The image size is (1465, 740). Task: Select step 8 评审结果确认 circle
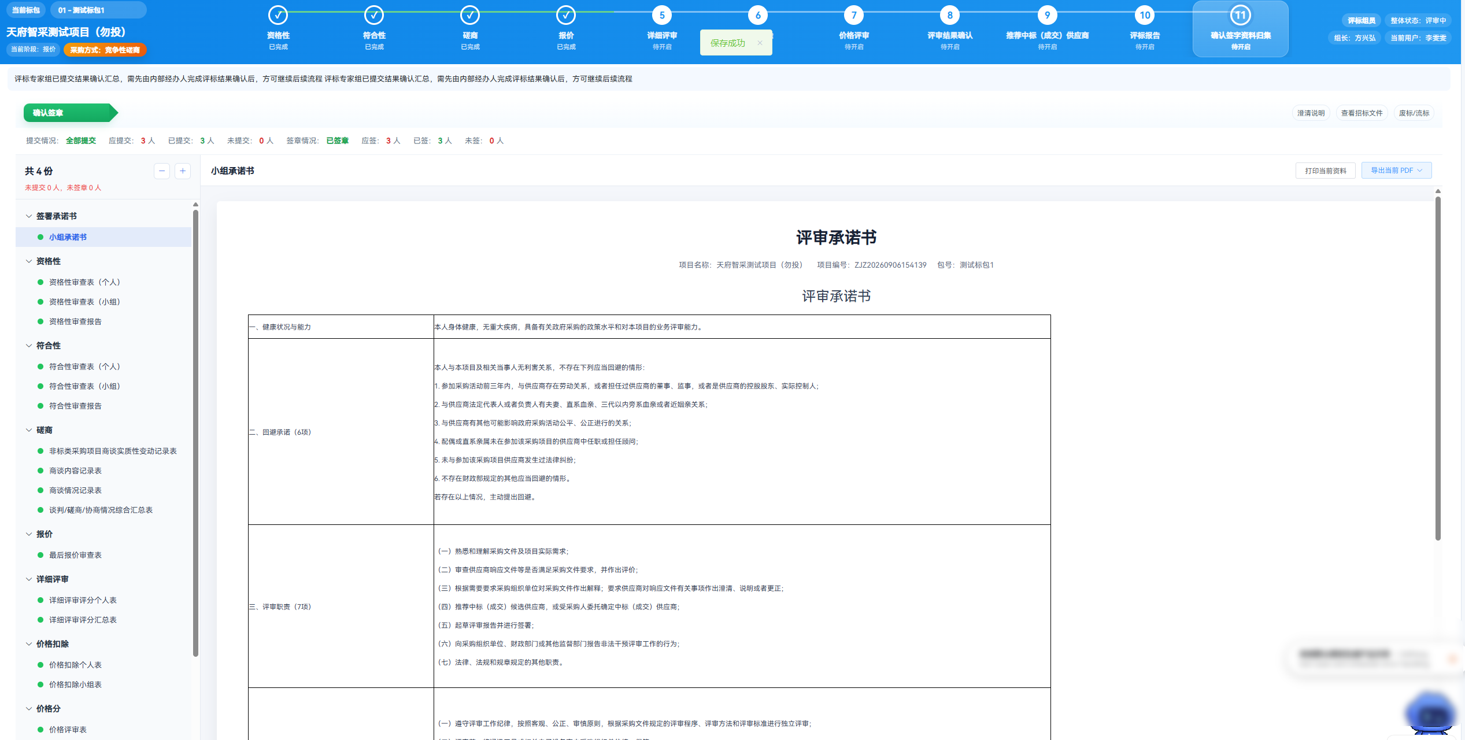pyautogui.click(x=950, y=15)
